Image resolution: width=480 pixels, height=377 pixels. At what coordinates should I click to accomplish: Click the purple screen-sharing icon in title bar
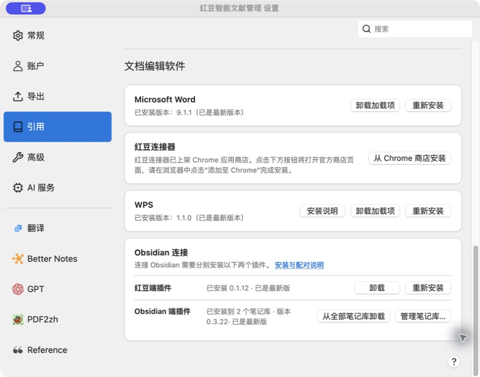pos(26,8)
